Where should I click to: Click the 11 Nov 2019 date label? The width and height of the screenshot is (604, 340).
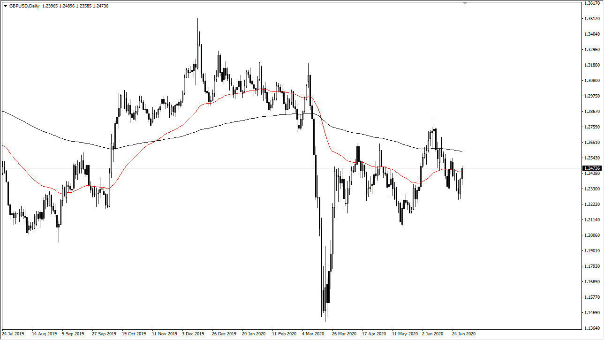tap(164, 334)
